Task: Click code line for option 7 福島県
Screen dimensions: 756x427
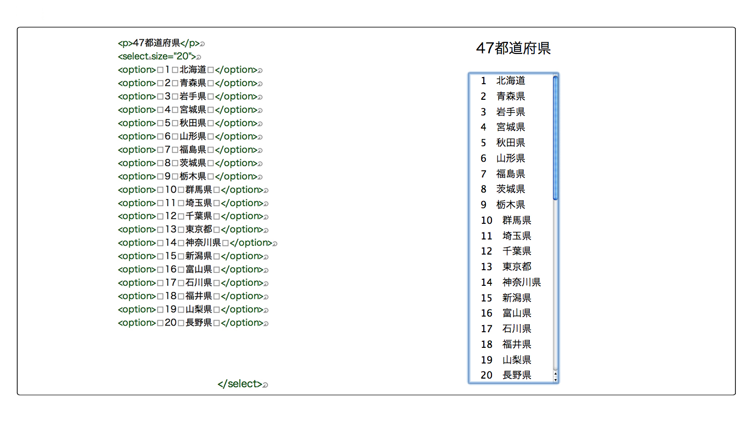Action: 190,150
